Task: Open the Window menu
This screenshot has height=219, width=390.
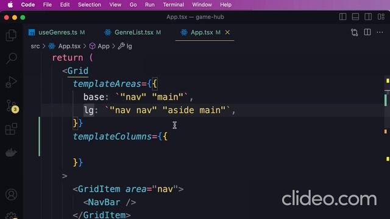Action: tap(202, 5)
